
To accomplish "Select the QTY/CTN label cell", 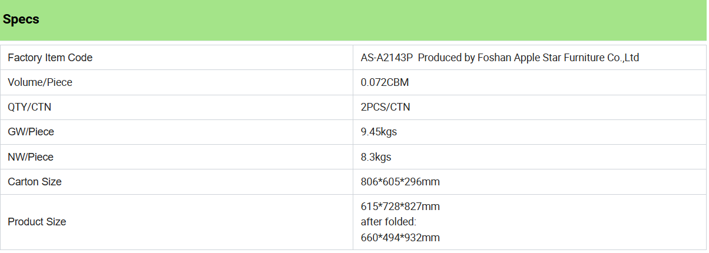I will (177, 107).
